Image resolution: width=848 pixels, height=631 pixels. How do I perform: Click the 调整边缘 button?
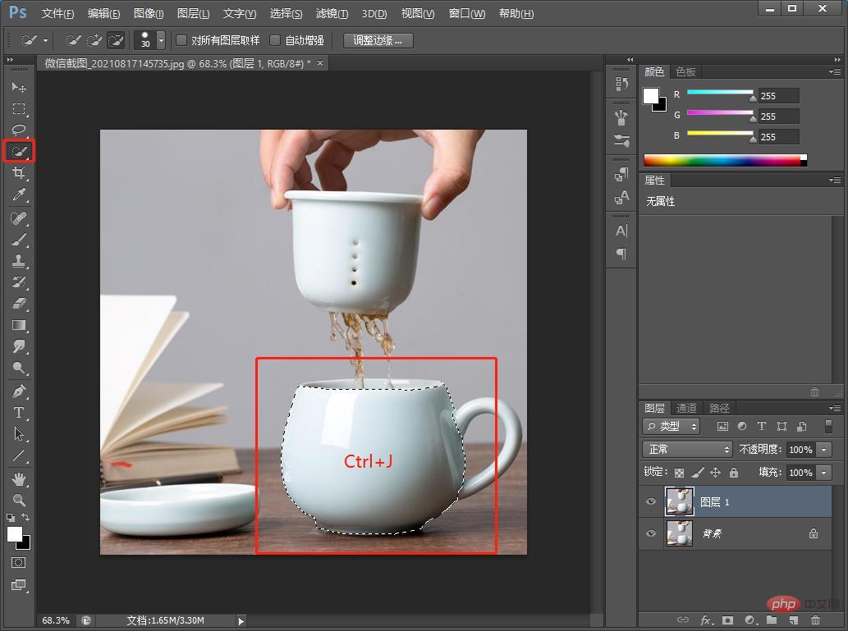pyautogui.click(x=378, y=40)
